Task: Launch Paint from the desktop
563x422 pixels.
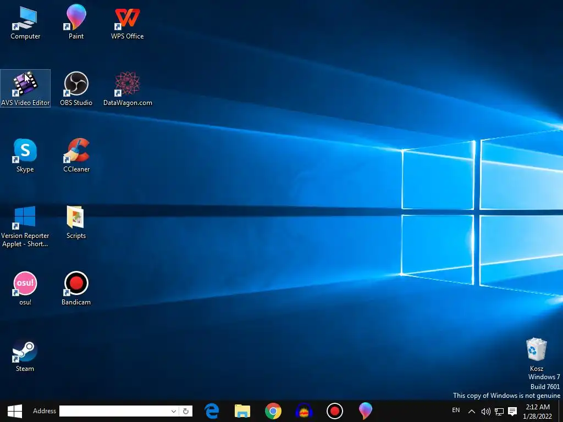Action: click(76, 22)
